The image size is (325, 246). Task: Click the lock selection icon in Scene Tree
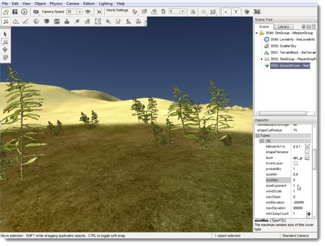pyautogui.click(x=303, y=26)
